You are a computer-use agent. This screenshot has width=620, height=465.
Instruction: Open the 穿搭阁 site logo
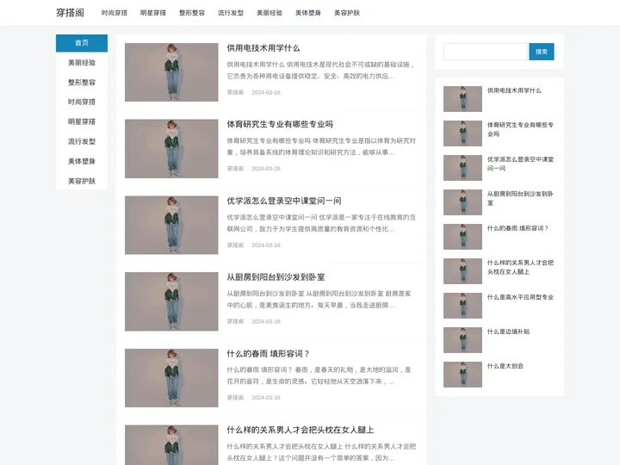coord(70,13)
